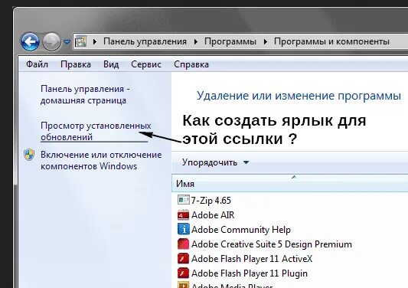Click the grey Forward navigation button

[x=51, y=41]
